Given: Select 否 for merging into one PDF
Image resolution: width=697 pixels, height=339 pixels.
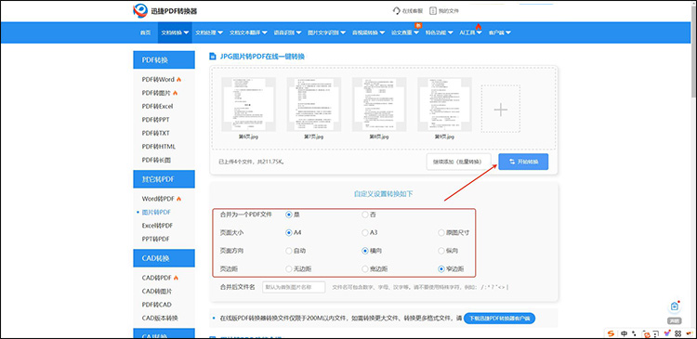Looking at the screenshot, I should 365,215.
